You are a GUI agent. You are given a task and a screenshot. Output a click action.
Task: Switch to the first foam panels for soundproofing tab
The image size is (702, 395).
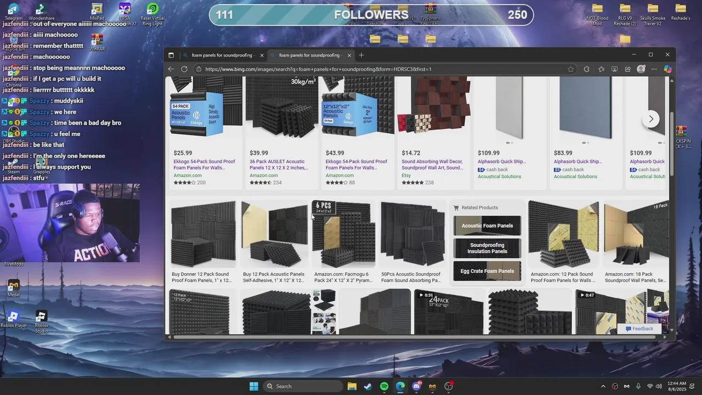click(x=222, y=55)
